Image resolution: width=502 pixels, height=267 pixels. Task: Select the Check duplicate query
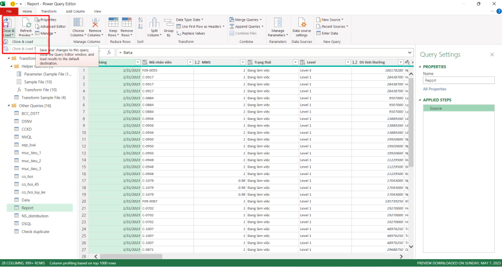point(35,231)
